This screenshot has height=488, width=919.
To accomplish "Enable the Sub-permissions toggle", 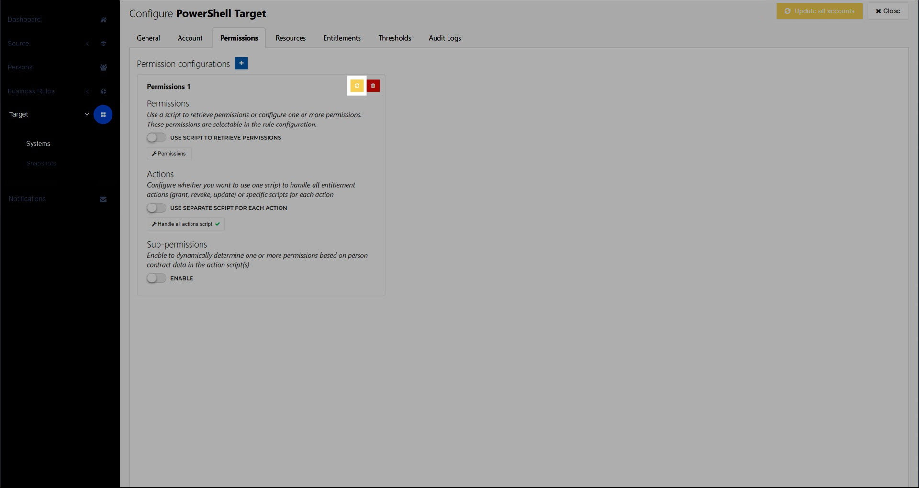I will click(156, 278).
